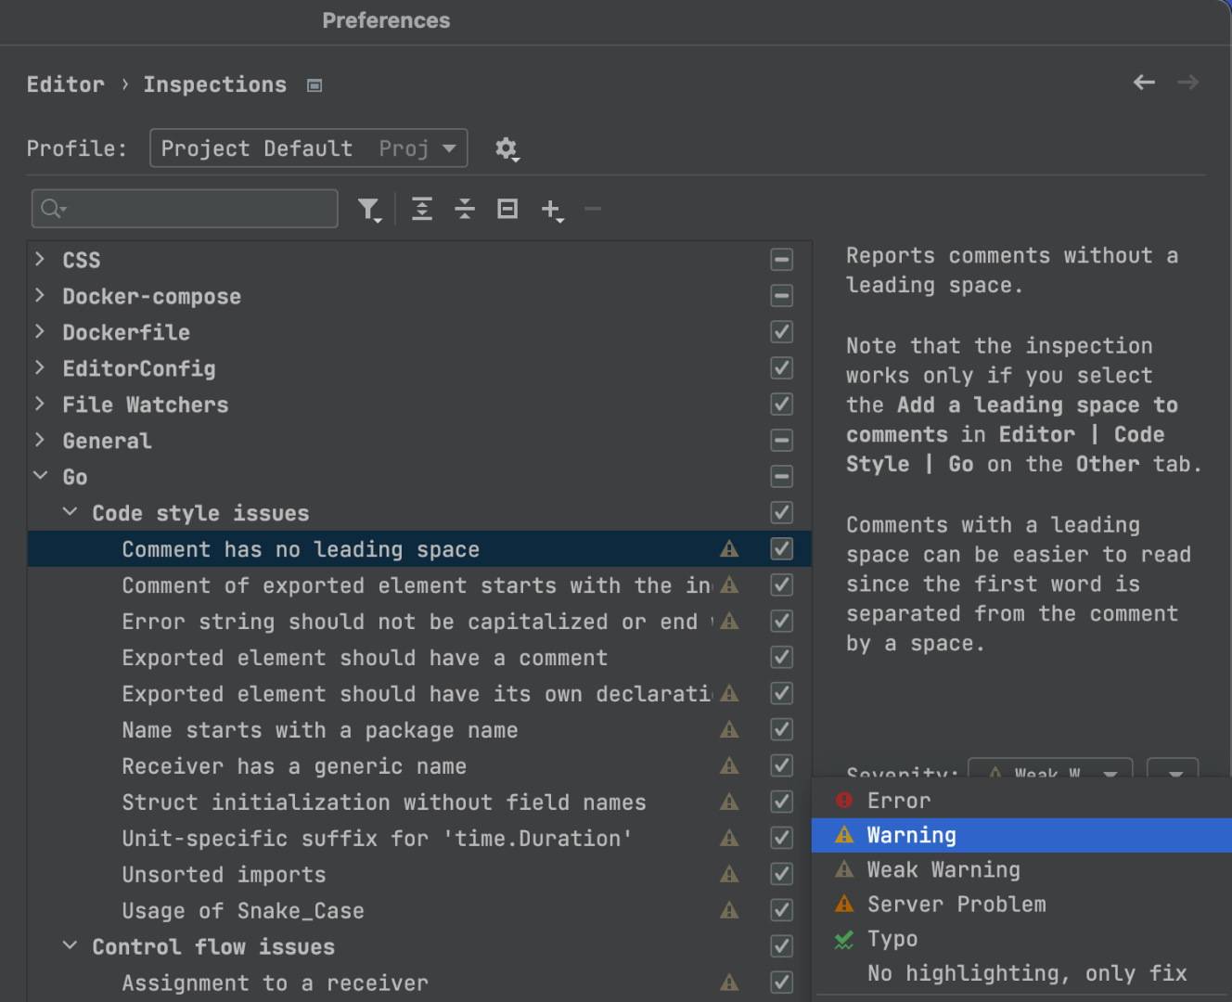
Task: Uncheck the Dockerfile inspections checkbox
Action: [782, 332]
